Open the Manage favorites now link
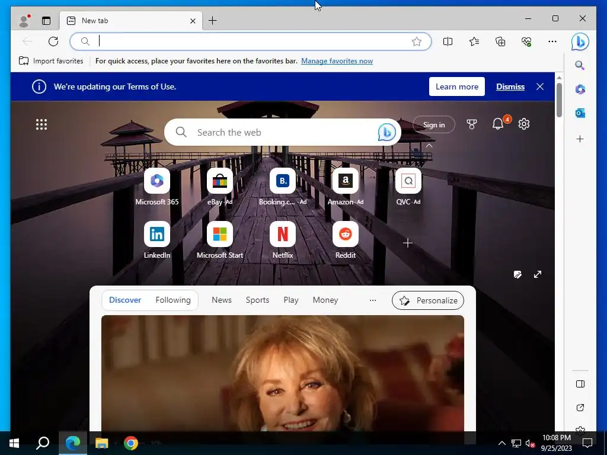 coord(337,61)
